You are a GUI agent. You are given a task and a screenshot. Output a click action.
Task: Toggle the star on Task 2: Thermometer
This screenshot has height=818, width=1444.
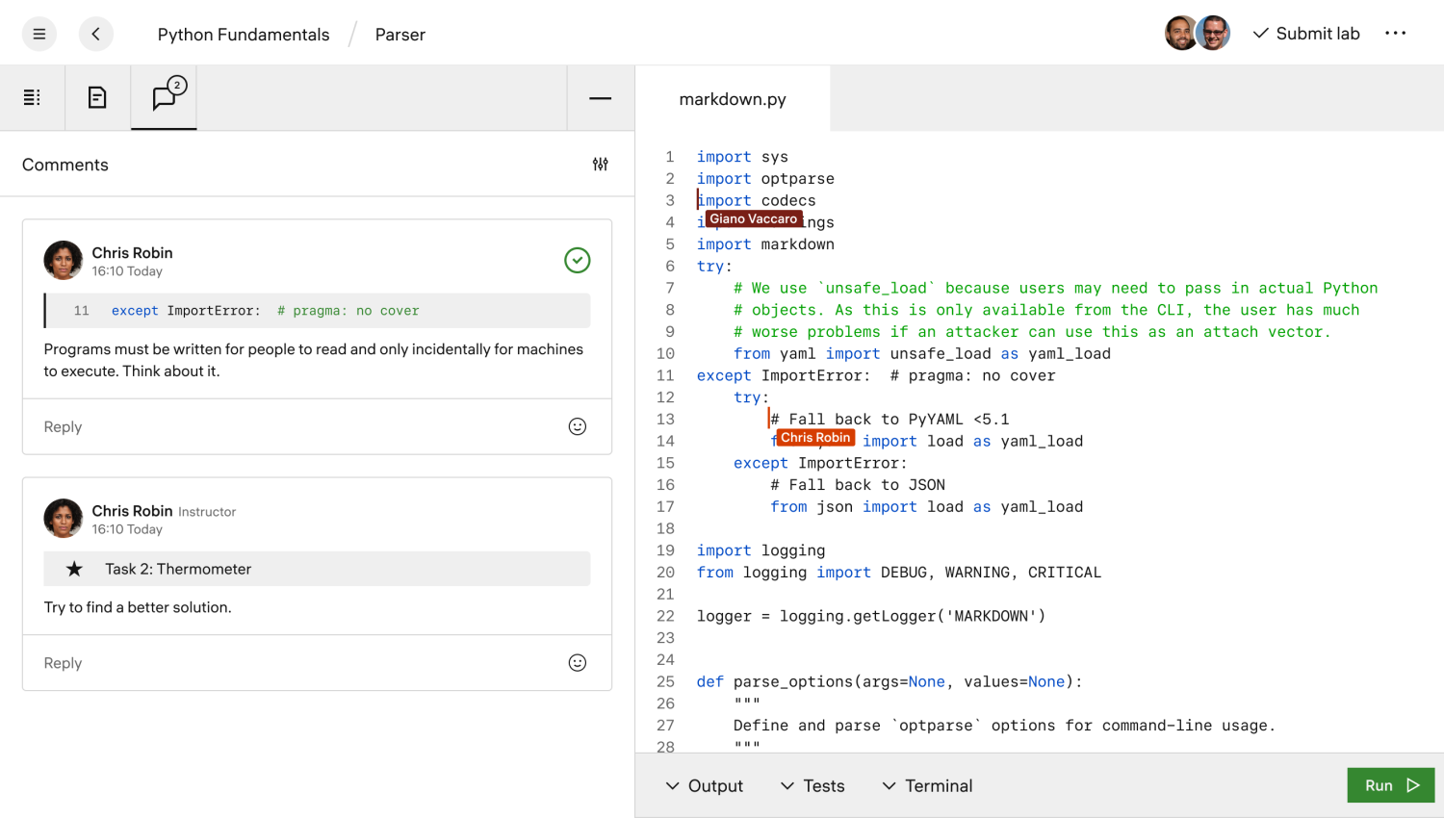point(74,569)
